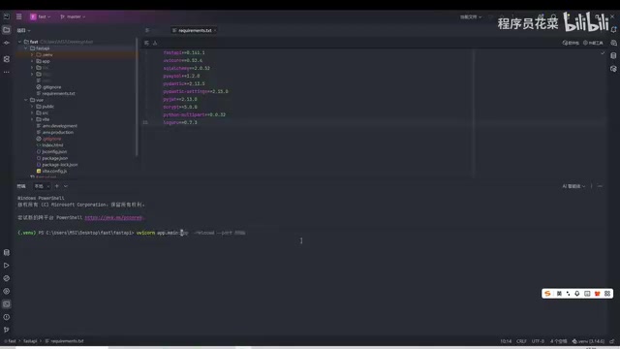
Task: Open the PowerShell aka.ms link in terminal
Action: click(x=113, y=217)
